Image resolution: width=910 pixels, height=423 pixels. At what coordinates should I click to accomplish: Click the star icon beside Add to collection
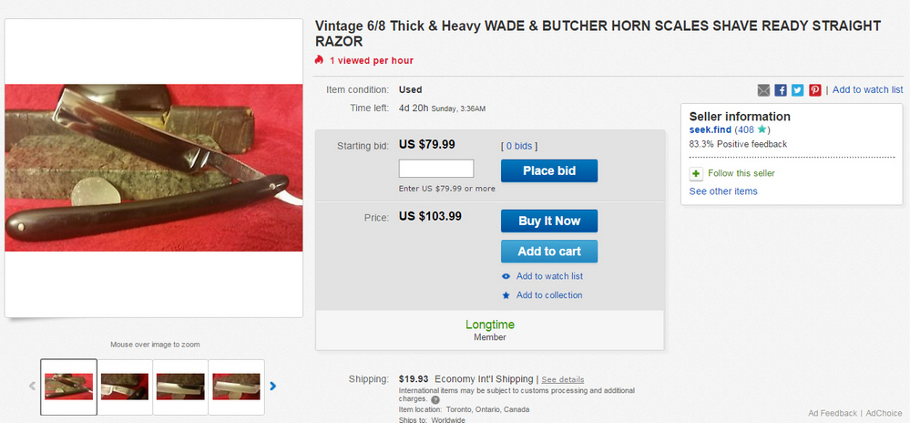506,295
